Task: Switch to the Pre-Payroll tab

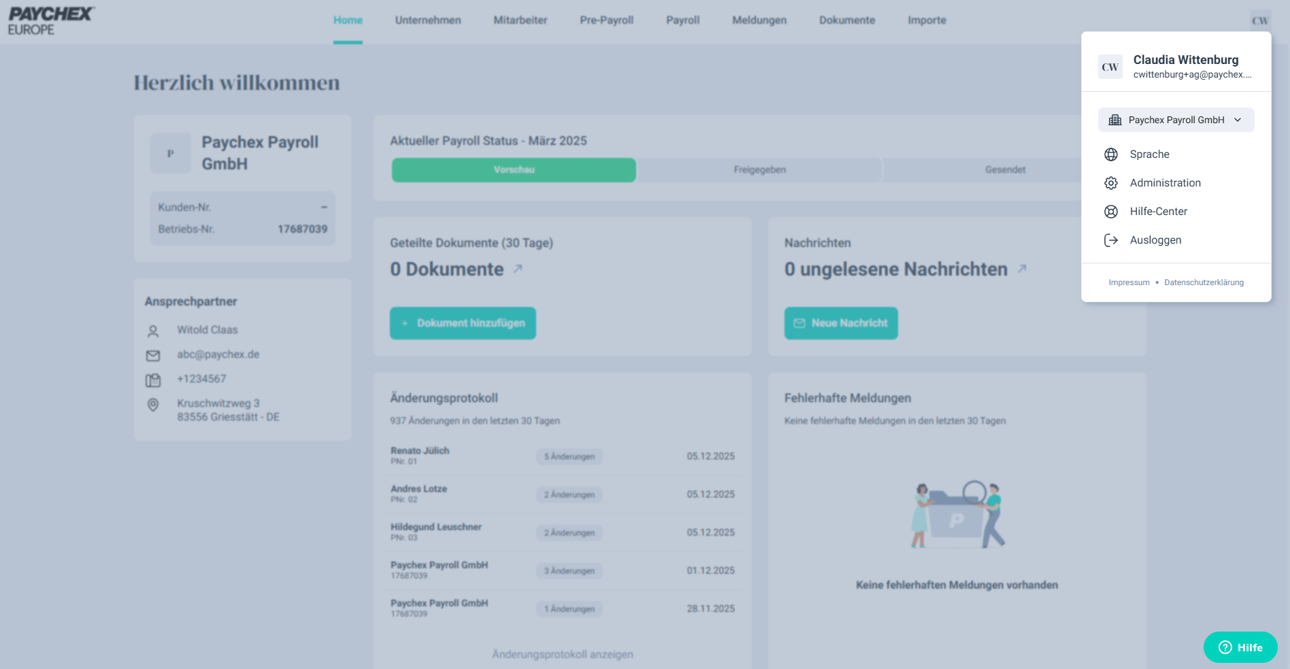Action: click(606, 20)
